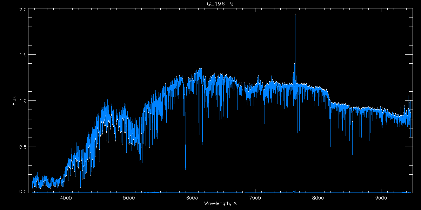Click the 8000 x-axis tick label
Viewport: 421px width, 210px height.
(x=318, y=198)
